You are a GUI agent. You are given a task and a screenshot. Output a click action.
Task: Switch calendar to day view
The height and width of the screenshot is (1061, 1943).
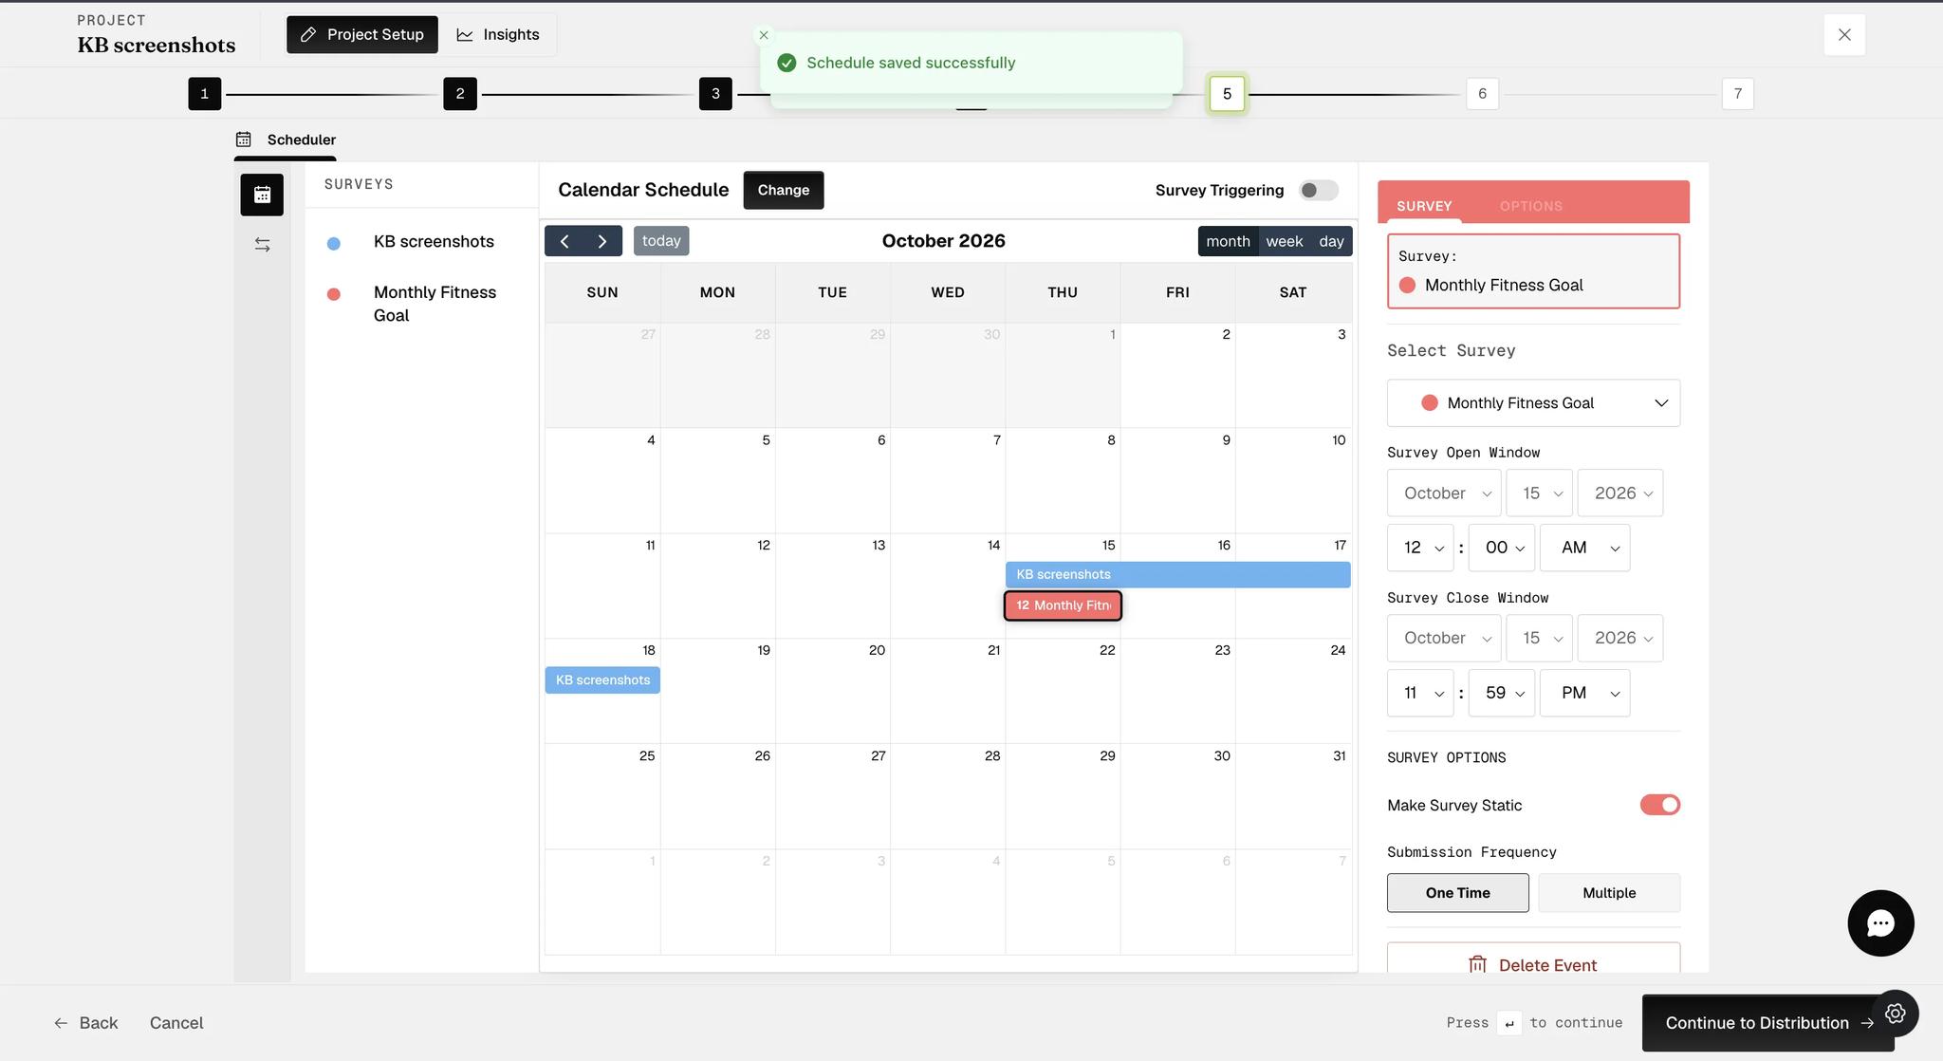tap(1331, 241)
